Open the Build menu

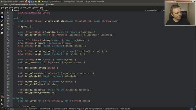11,8
